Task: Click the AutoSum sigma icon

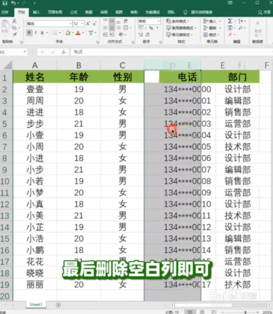Action: 230,21
